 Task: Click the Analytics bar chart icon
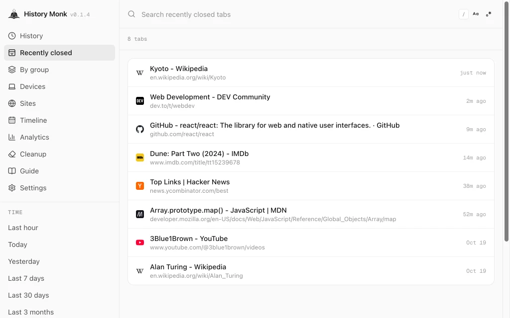point(12,137)
